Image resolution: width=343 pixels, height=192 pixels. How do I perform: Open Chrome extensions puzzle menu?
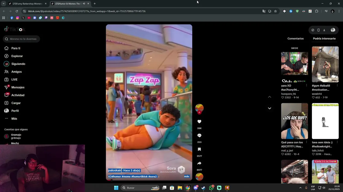pyautogui.click(x=316, y=11)
